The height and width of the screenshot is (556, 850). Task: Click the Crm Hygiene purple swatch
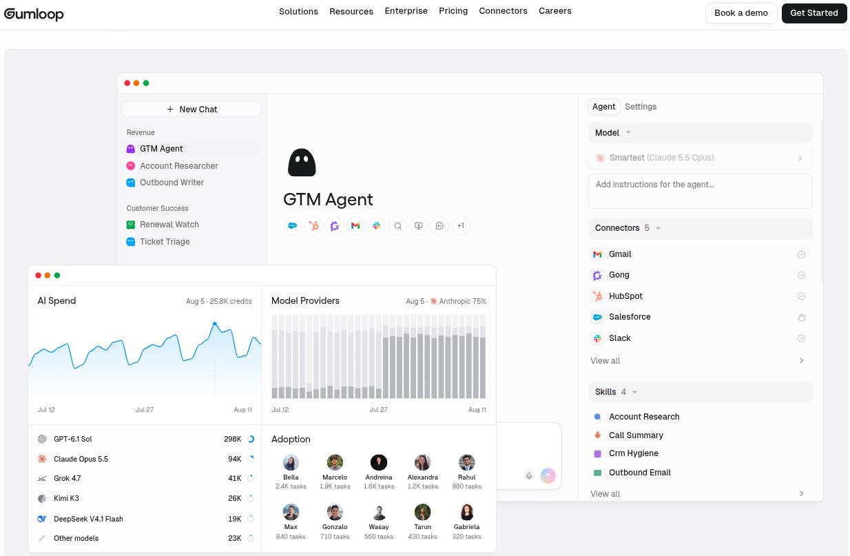[x=597, y=454]
